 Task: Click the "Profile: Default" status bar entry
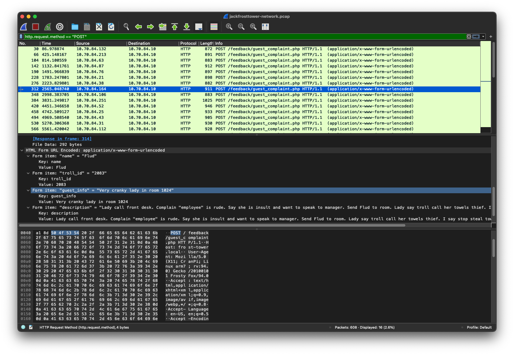[x=479, y=327]
